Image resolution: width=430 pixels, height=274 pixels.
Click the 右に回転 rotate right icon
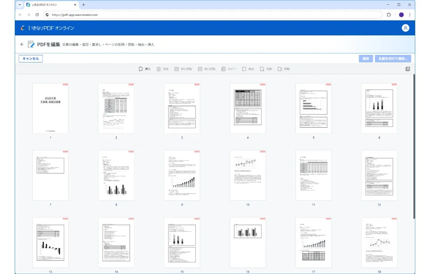pos(176,69)
